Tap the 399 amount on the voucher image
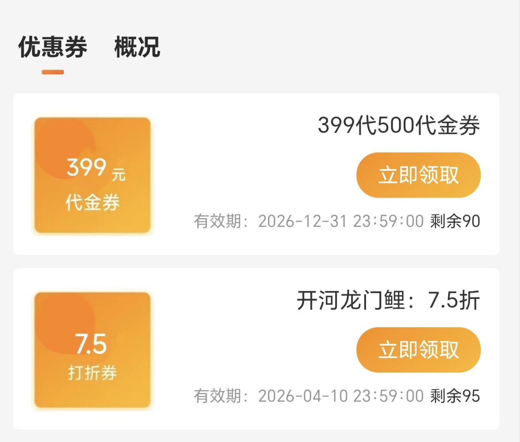Viewport: 520px width, 442px height. [87, 167]
